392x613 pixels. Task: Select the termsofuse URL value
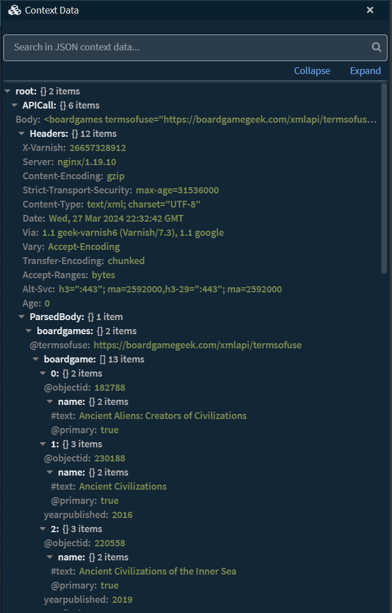tap(192, 345)
